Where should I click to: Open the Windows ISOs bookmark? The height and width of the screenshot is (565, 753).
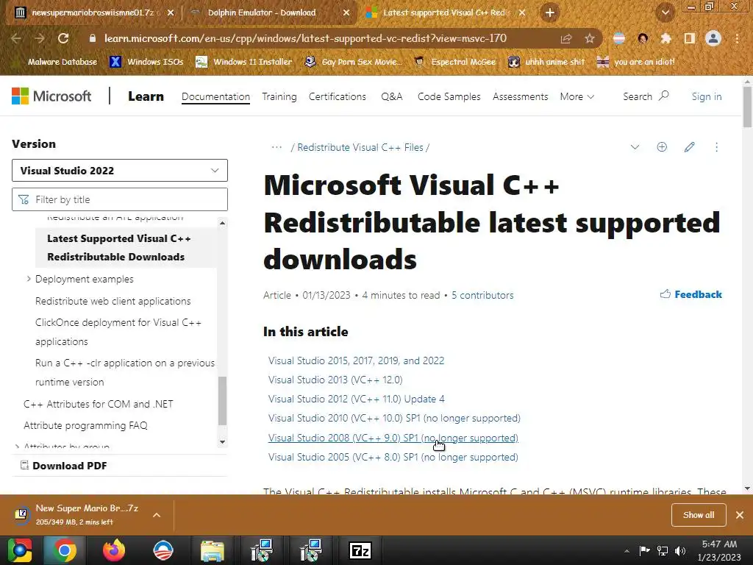pyautogui.click(x=146, y=62)
